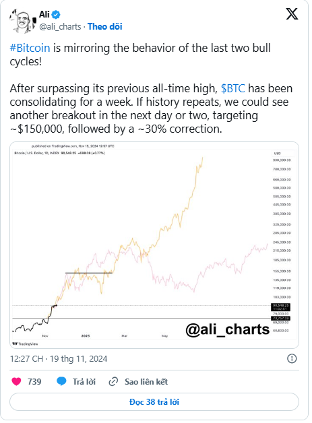Click the blue reply bubble icon
The width and height of the screenshot is (312, 423).
tap(61, 381)
